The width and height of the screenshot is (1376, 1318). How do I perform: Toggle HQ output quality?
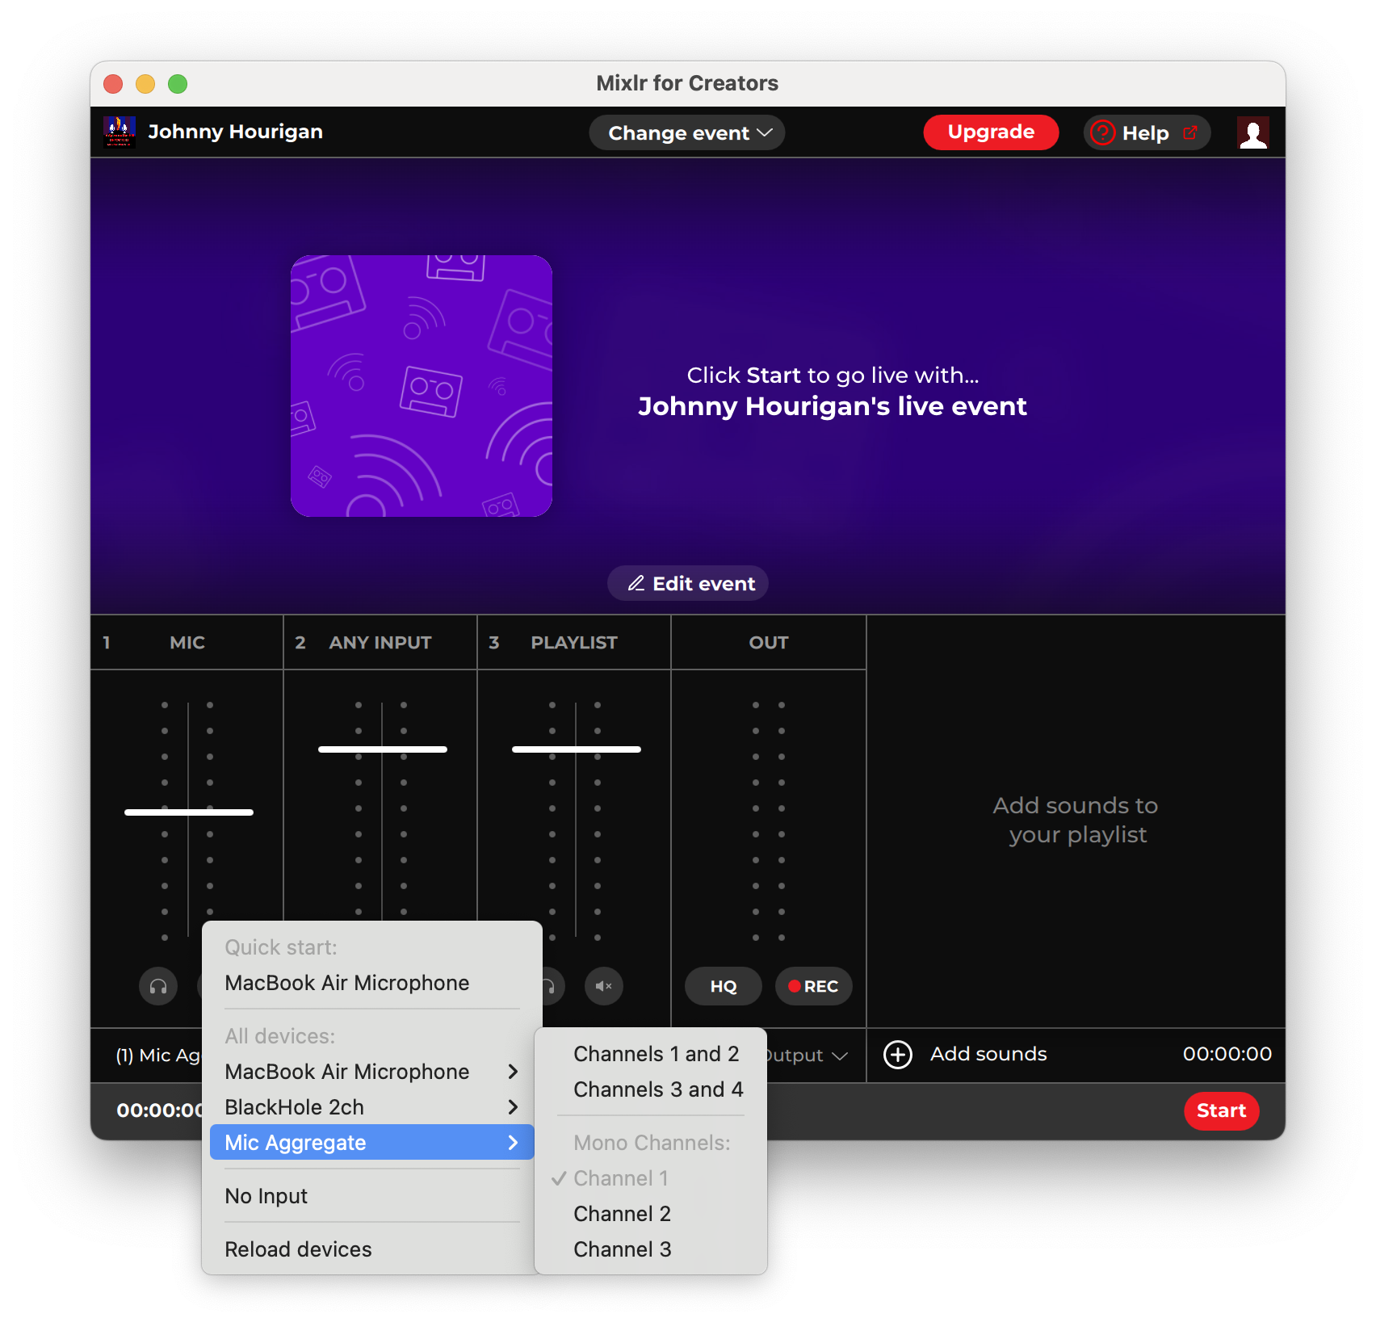pos(724,986)
